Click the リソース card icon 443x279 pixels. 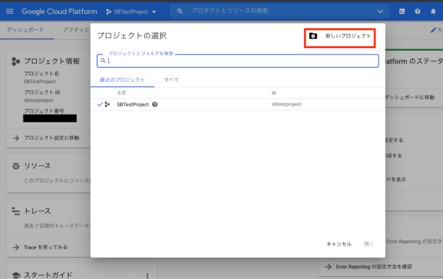[16, 166]
